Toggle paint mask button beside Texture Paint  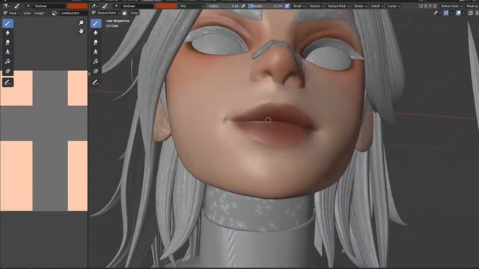pyautogui.click(x=124, y=13)
